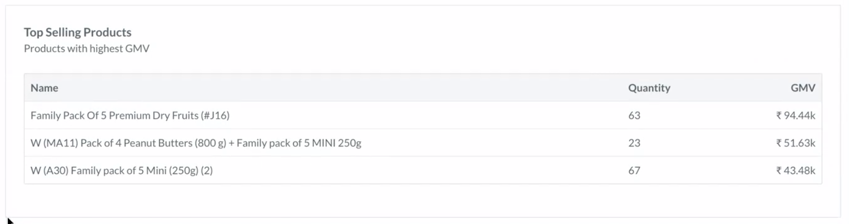
Task: Click the #J16 product code text
Action: pos(216,115)
